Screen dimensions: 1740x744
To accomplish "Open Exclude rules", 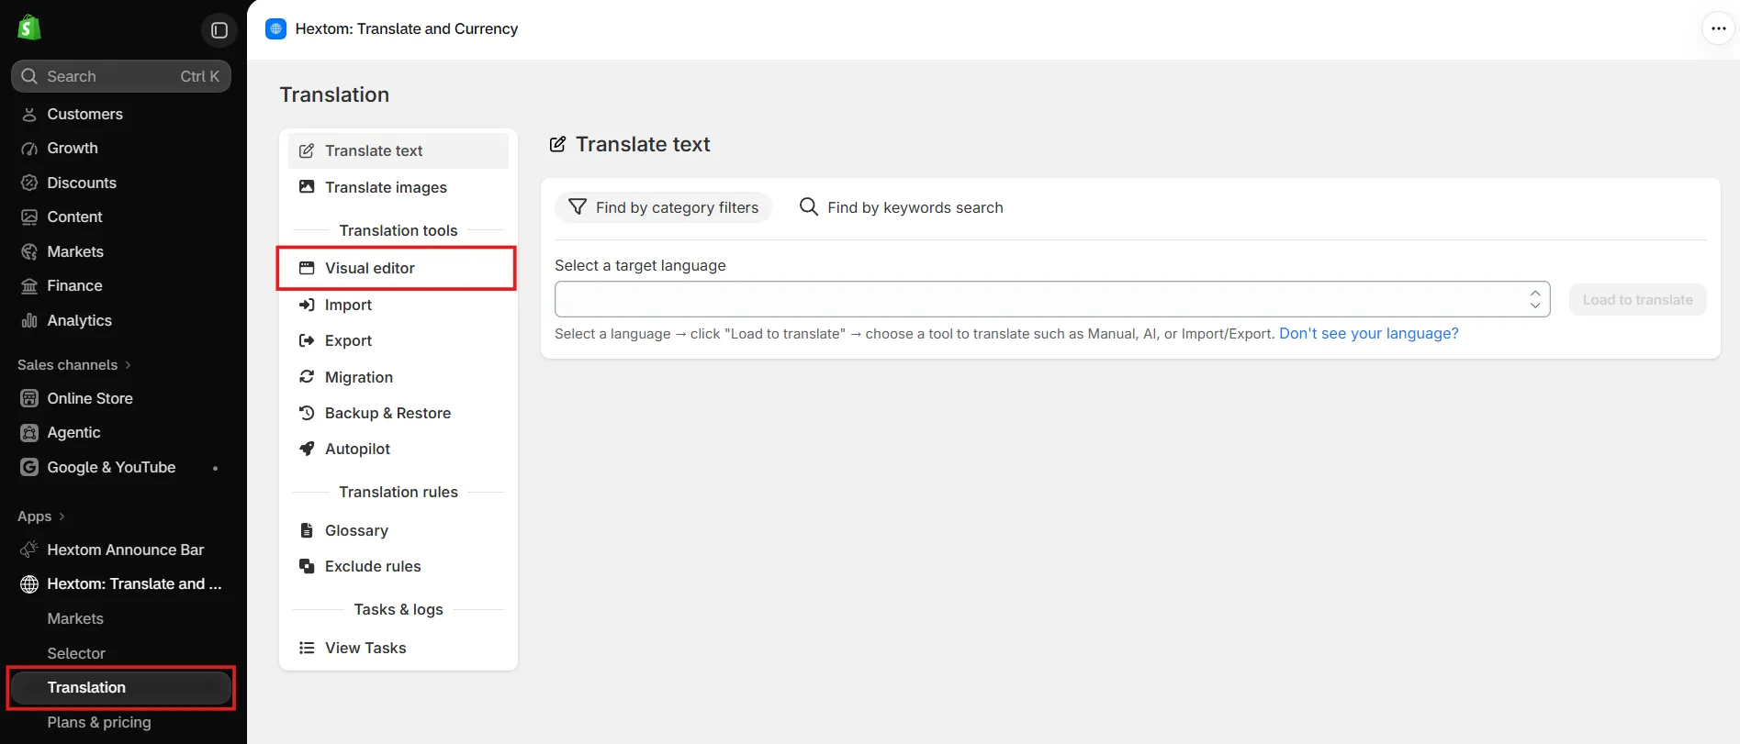I will (x=399, y=566).
